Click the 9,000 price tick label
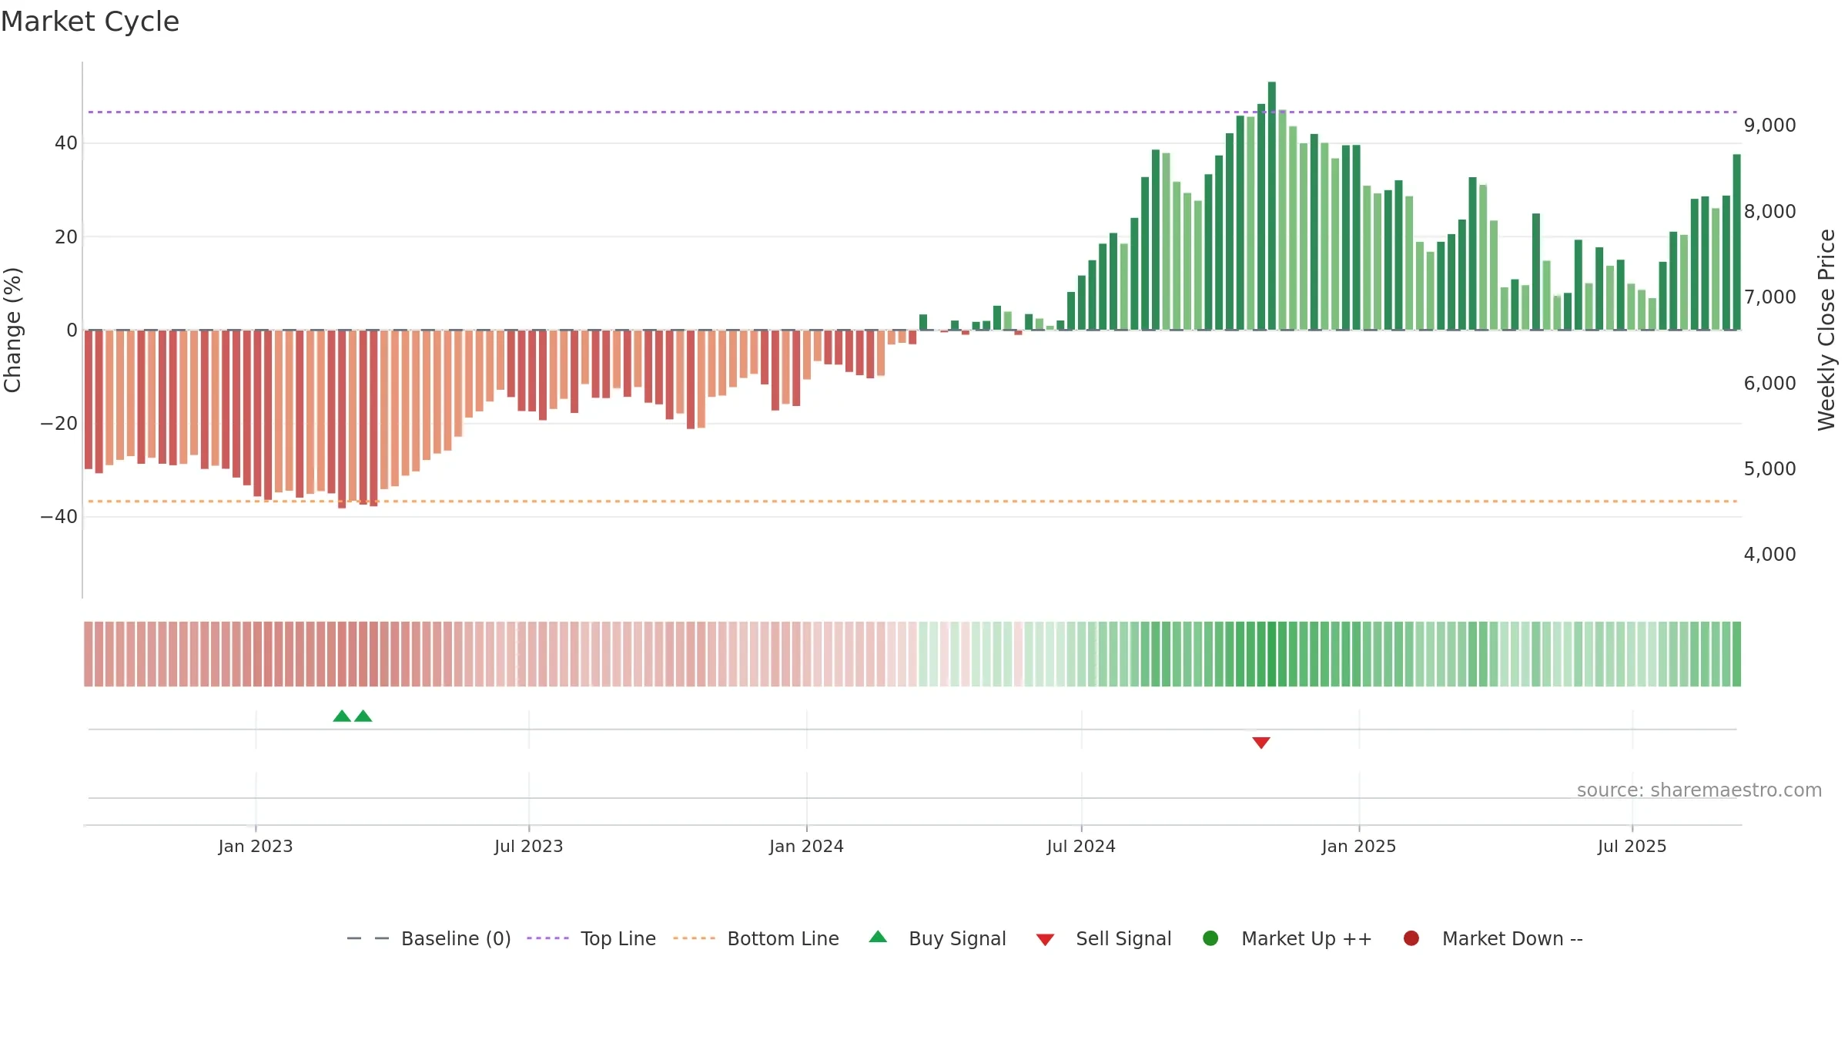1848x1040 pixels. (x=1770, y=126)
